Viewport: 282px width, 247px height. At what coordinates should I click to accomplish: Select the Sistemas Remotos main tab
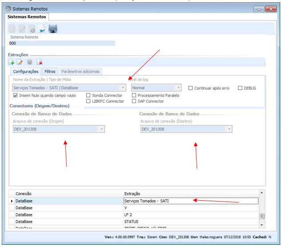pos(27,17)
